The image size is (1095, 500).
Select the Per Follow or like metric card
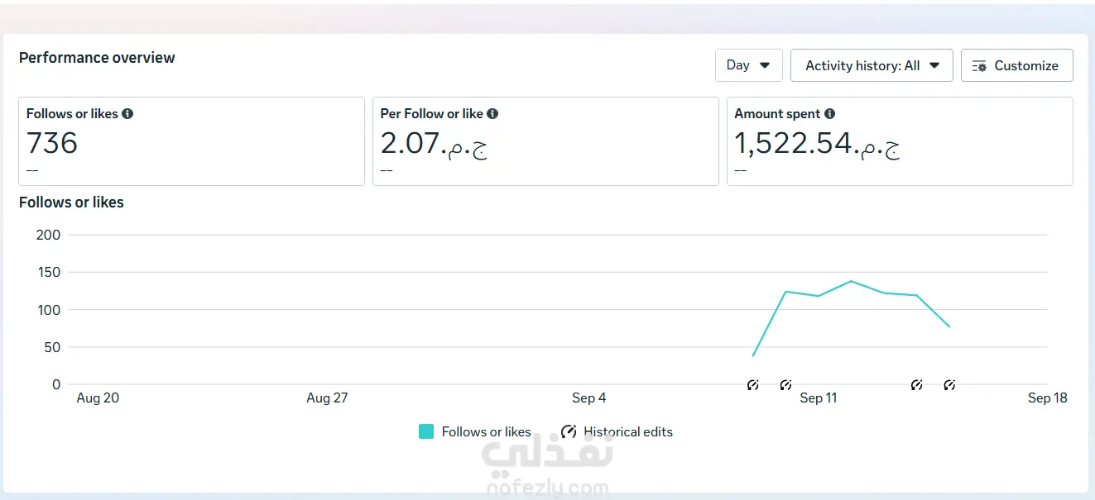pyautogui.click(x=545, y=141)
